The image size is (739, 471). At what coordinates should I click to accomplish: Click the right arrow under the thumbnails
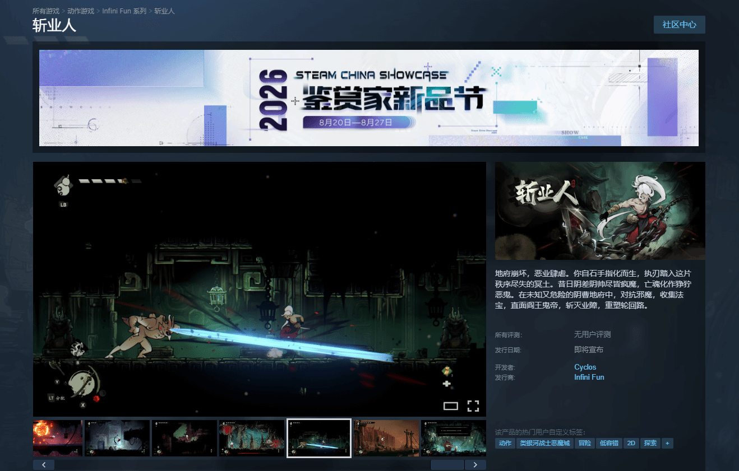[x=475, y=465]
